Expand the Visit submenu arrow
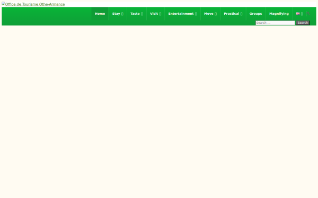Image resolution: width=318 pixels, height=198 pixels. pyautogui.click(x=160, y=14)
